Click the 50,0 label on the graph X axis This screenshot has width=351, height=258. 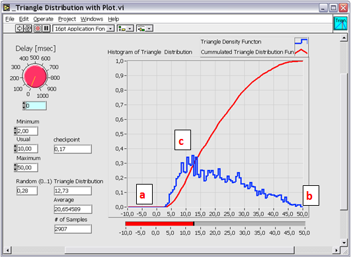(x=302, y=214)
